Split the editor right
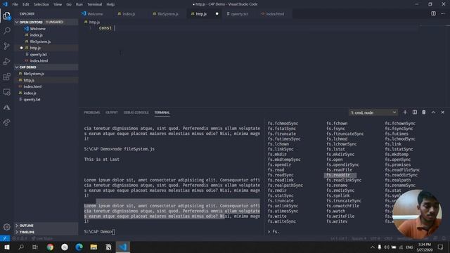This screenshot has width=450, height=253. pyautogui.click(x=433, y=13)
